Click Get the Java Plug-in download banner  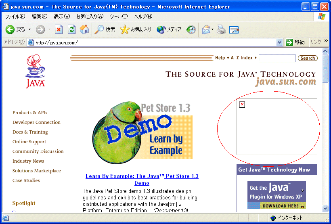pyautogui.click(x=277, y=195)
